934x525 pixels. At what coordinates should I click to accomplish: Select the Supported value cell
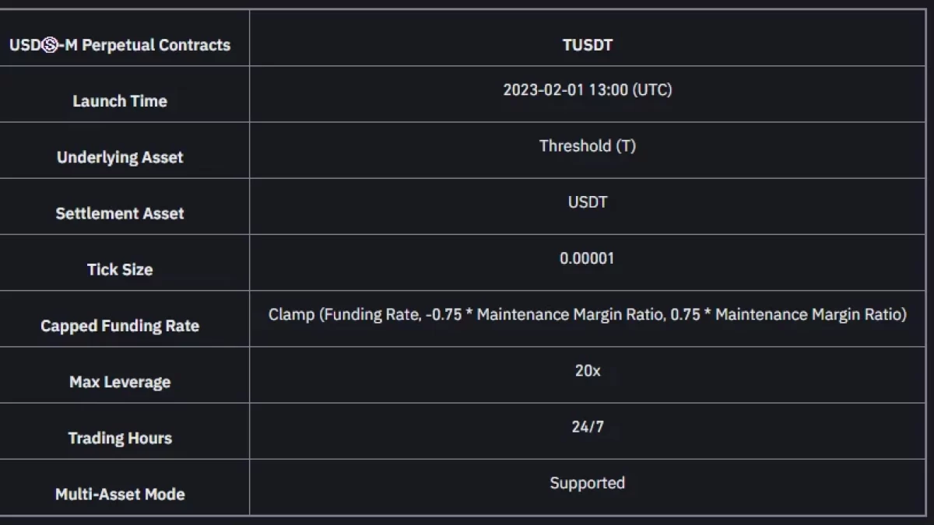click(x=588, y=483)
